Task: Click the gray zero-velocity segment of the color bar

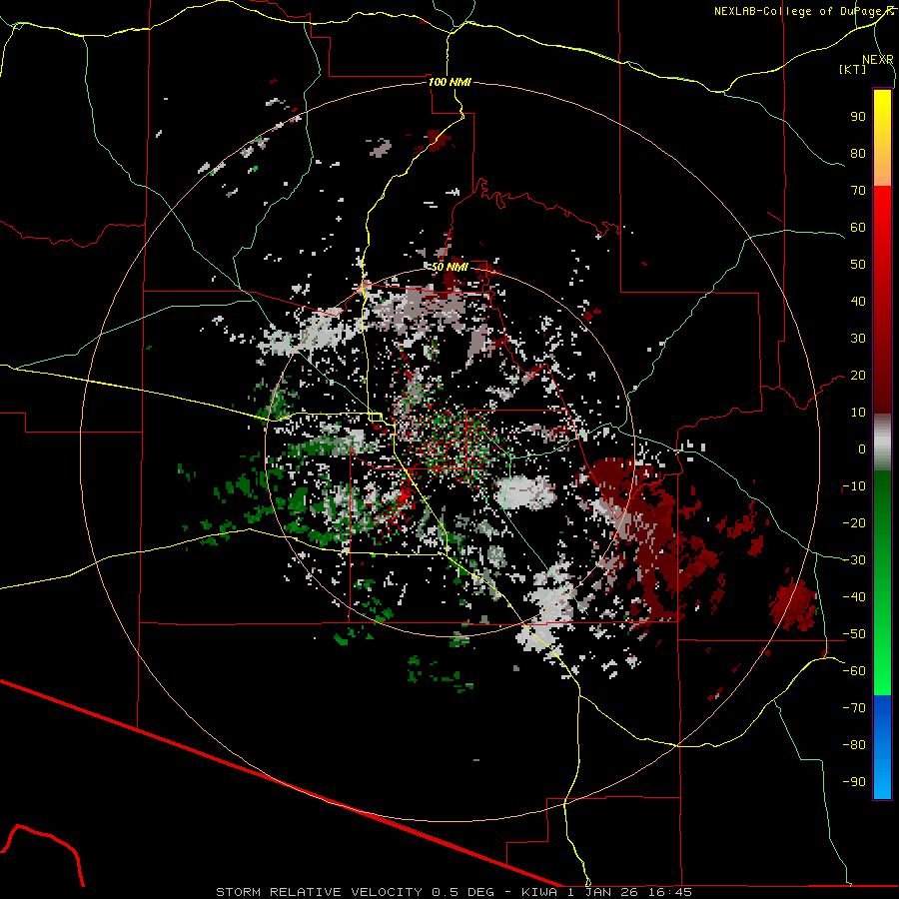Action: click(882, 443)
